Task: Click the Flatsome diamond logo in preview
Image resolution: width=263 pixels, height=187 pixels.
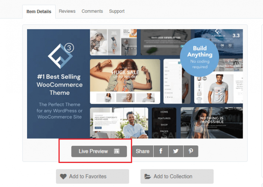Action: pos(61,56)
